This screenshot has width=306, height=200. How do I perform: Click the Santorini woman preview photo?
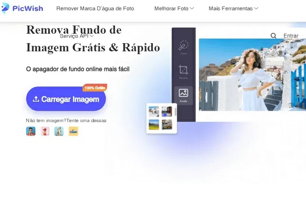252,75
